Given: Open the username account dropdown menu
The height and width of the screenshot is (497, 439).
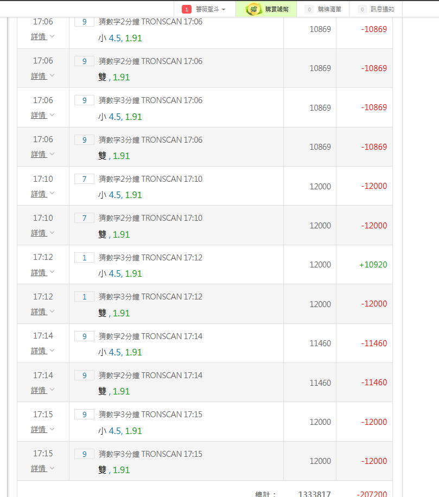Looking at the screenshot, I should tap(211, 10).
